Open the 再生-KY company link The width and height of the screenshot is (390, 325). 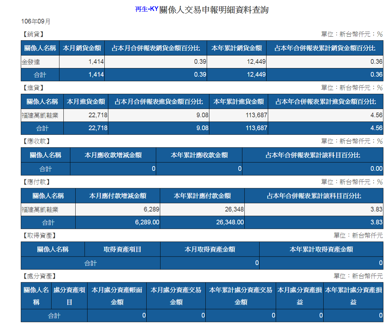coord(147,9)
